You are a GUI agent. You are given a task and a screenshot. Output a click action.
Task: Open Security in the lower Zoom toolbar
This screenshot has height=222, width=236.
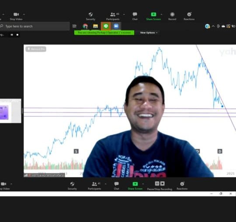(x=72, y=186)
